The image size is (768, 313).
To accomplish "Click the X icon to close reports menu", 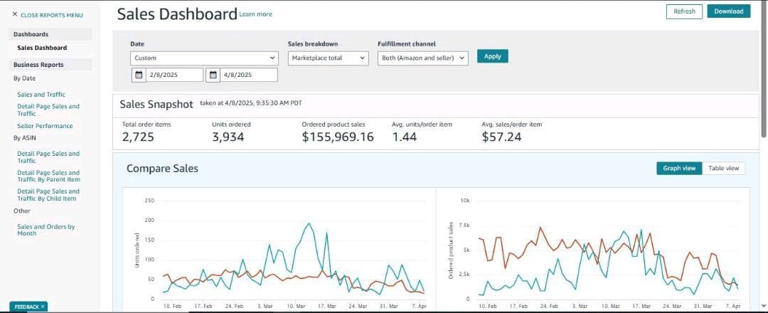I will (x=15, y=15).
